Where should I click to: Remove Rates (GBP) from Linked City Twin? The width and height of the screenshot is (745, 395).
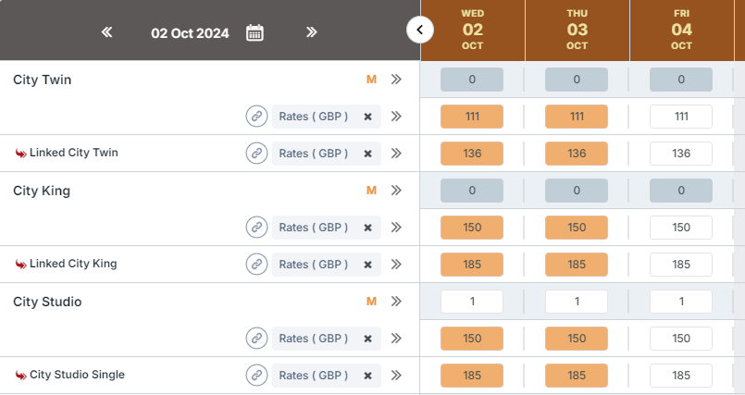point(367,154)
